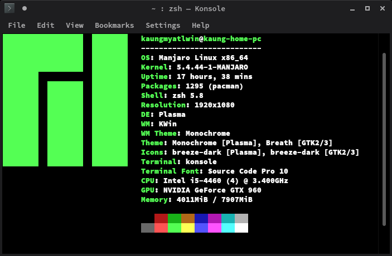
Task: Click the 'WM: KWin' line
Action: [159, 124]
